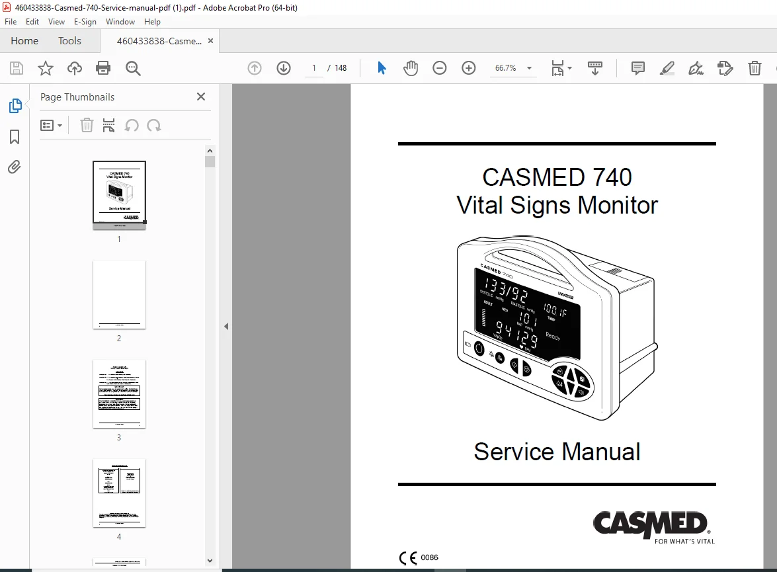777x572 pixels.
Task: Select the 460433838-Casme... document tab
Action: (159, 41)
